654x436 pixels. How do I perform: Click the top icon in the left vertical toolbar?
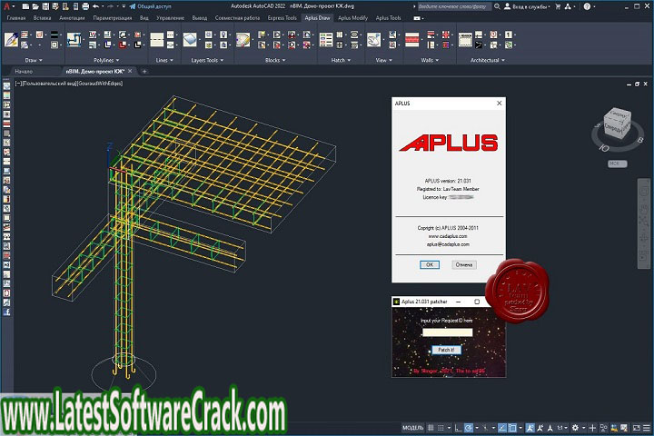tap(6, 86)
